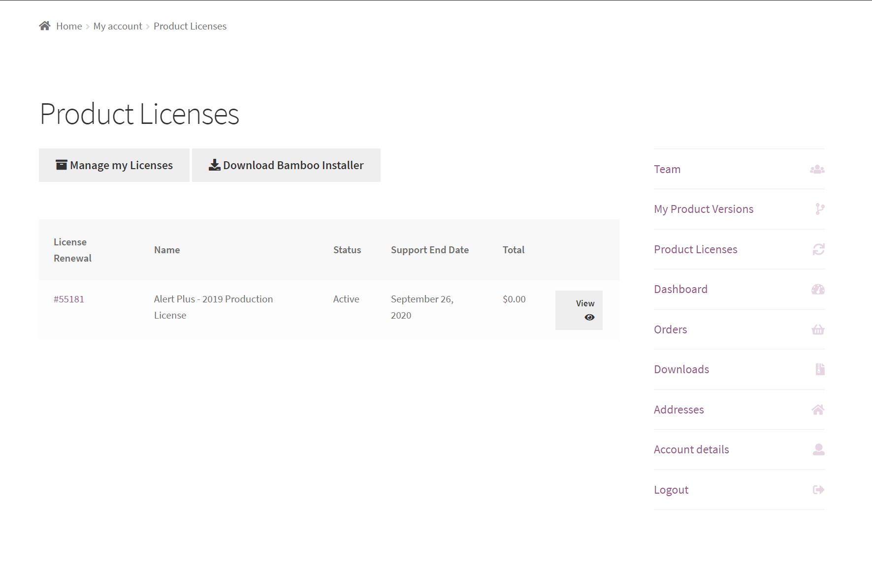Open Dashboard from the sidebar
This screenshot has height=562, width=872.
tap(681, 289)
